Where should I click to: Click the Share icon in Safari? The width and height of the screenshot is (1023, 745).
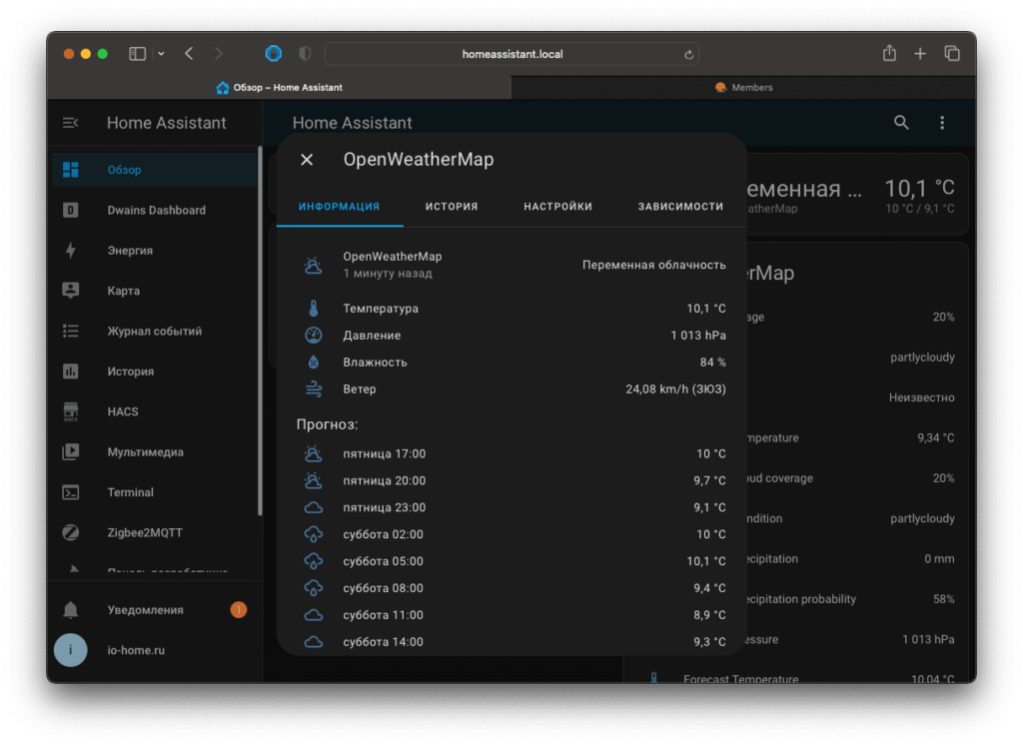[889, 53]
